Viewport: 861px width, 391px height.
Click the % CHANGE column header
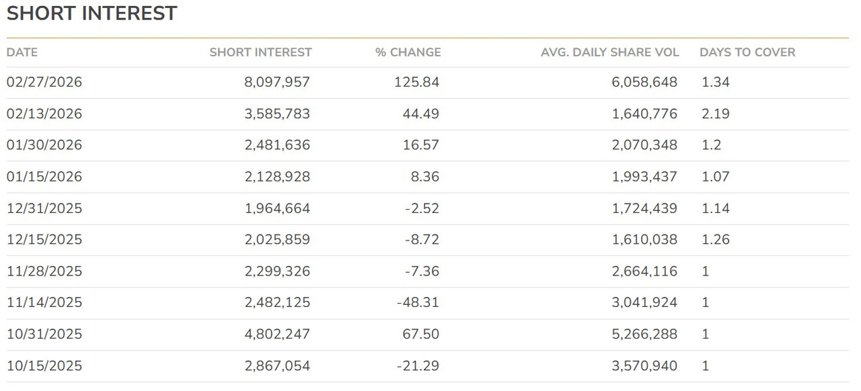(x=408, y=52)
